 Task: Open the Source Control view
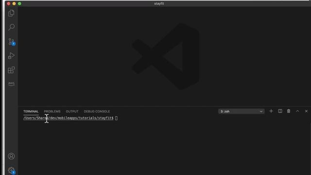[x=12, y=42]
